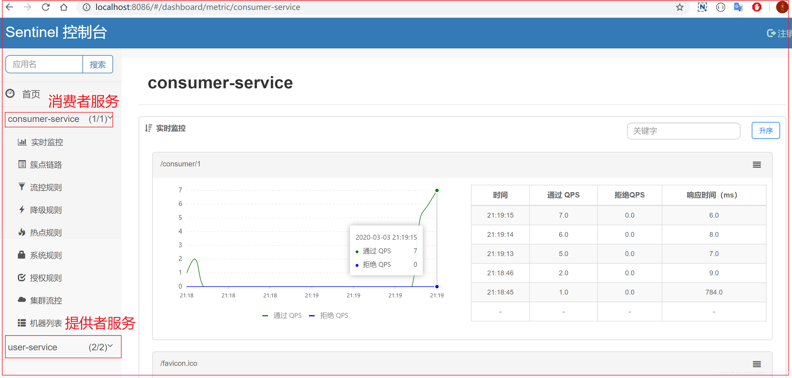Click the lightning icon for 降级规则

tap(22, 209)
